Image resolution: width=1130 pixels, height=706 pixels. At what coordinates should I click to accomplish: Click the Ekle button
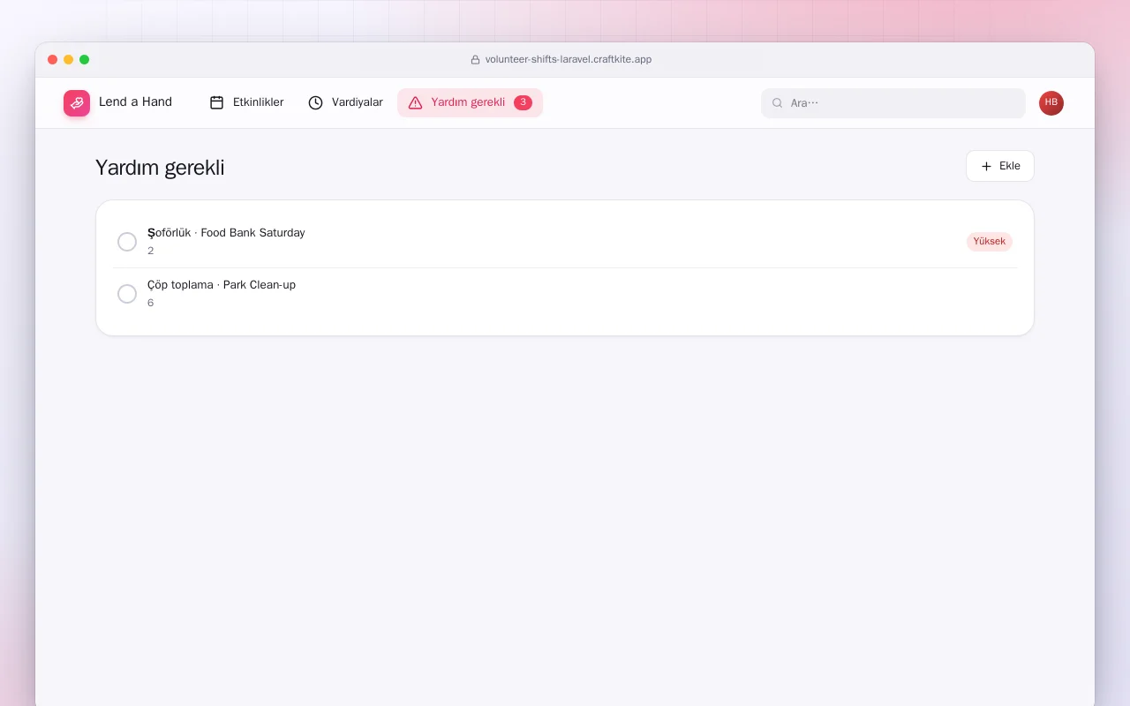pos(1000,166)
